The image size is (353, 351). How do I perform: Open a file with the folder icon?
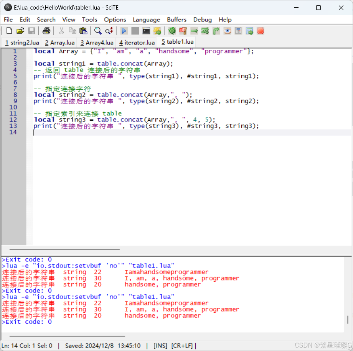[20, 31]
